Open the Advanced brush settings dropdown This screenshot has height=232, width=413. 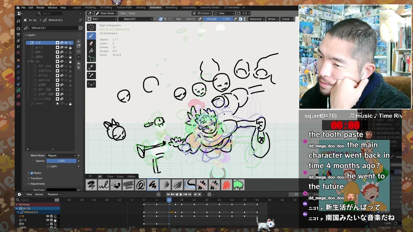click(x=257, y=19)
